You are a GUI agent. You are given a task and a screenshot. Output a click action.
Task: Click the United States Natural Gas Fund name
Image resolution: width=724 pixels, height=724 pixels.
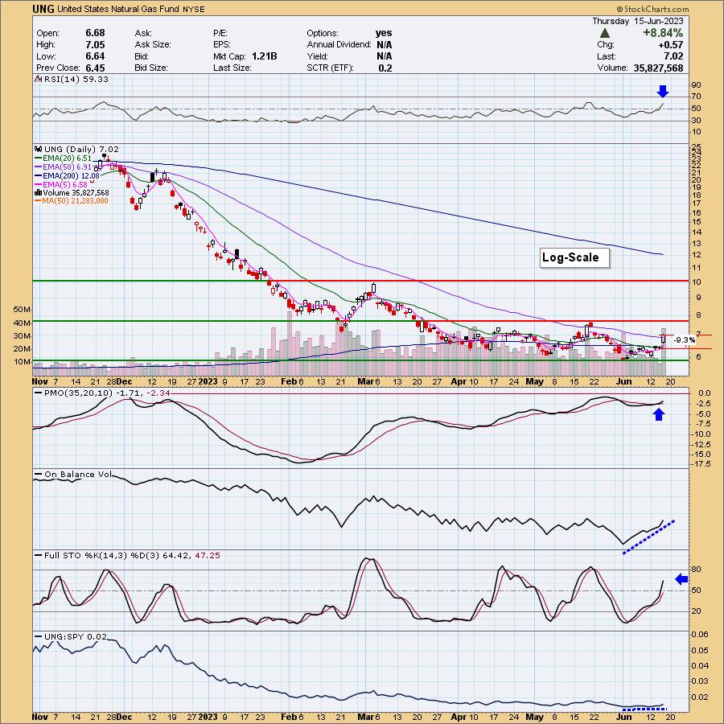click(117, 9)
